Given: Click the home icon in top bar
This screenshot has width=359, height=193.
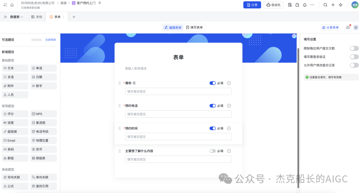Looking at the screenshot, I should click(x=12, y=5).
